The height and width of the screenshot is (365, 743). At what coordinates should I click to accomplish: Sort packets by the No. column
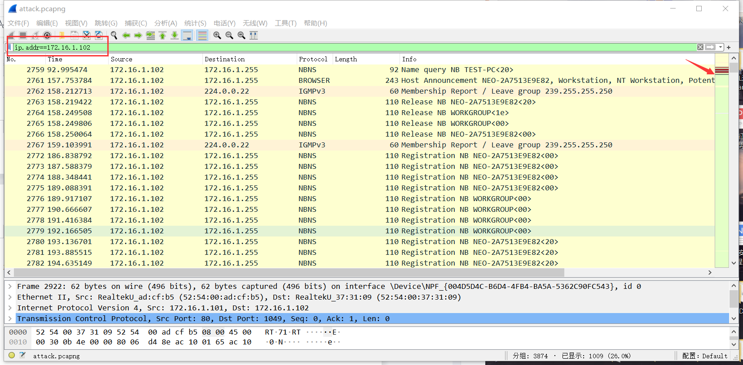click(25, 59)
